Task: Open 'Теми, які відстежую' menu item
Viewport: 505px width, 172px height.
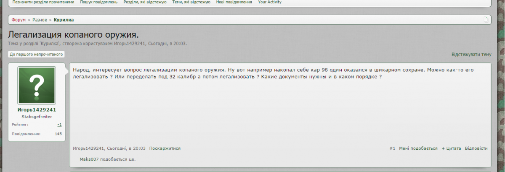Action: pos(191,2)
